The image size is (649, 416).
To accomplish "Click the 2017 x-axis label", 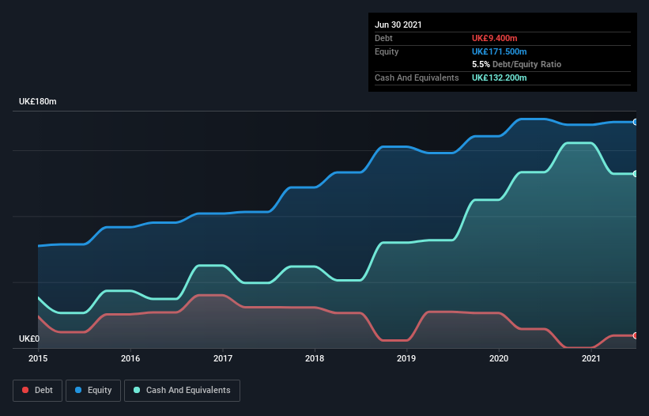I will [223, 358].
